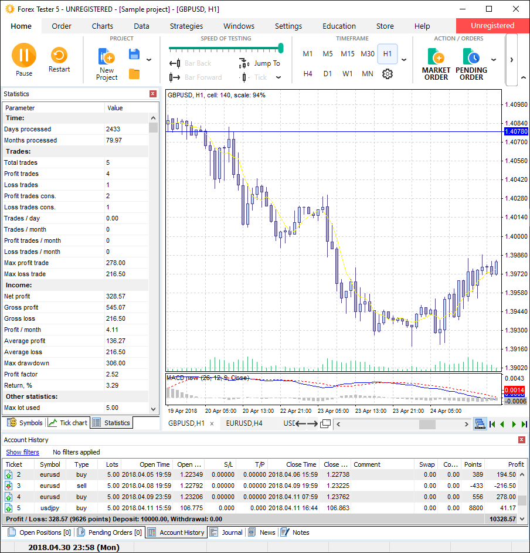Open the Education ribbon tab
Screen dimensions: 530x553
(339, 26)
